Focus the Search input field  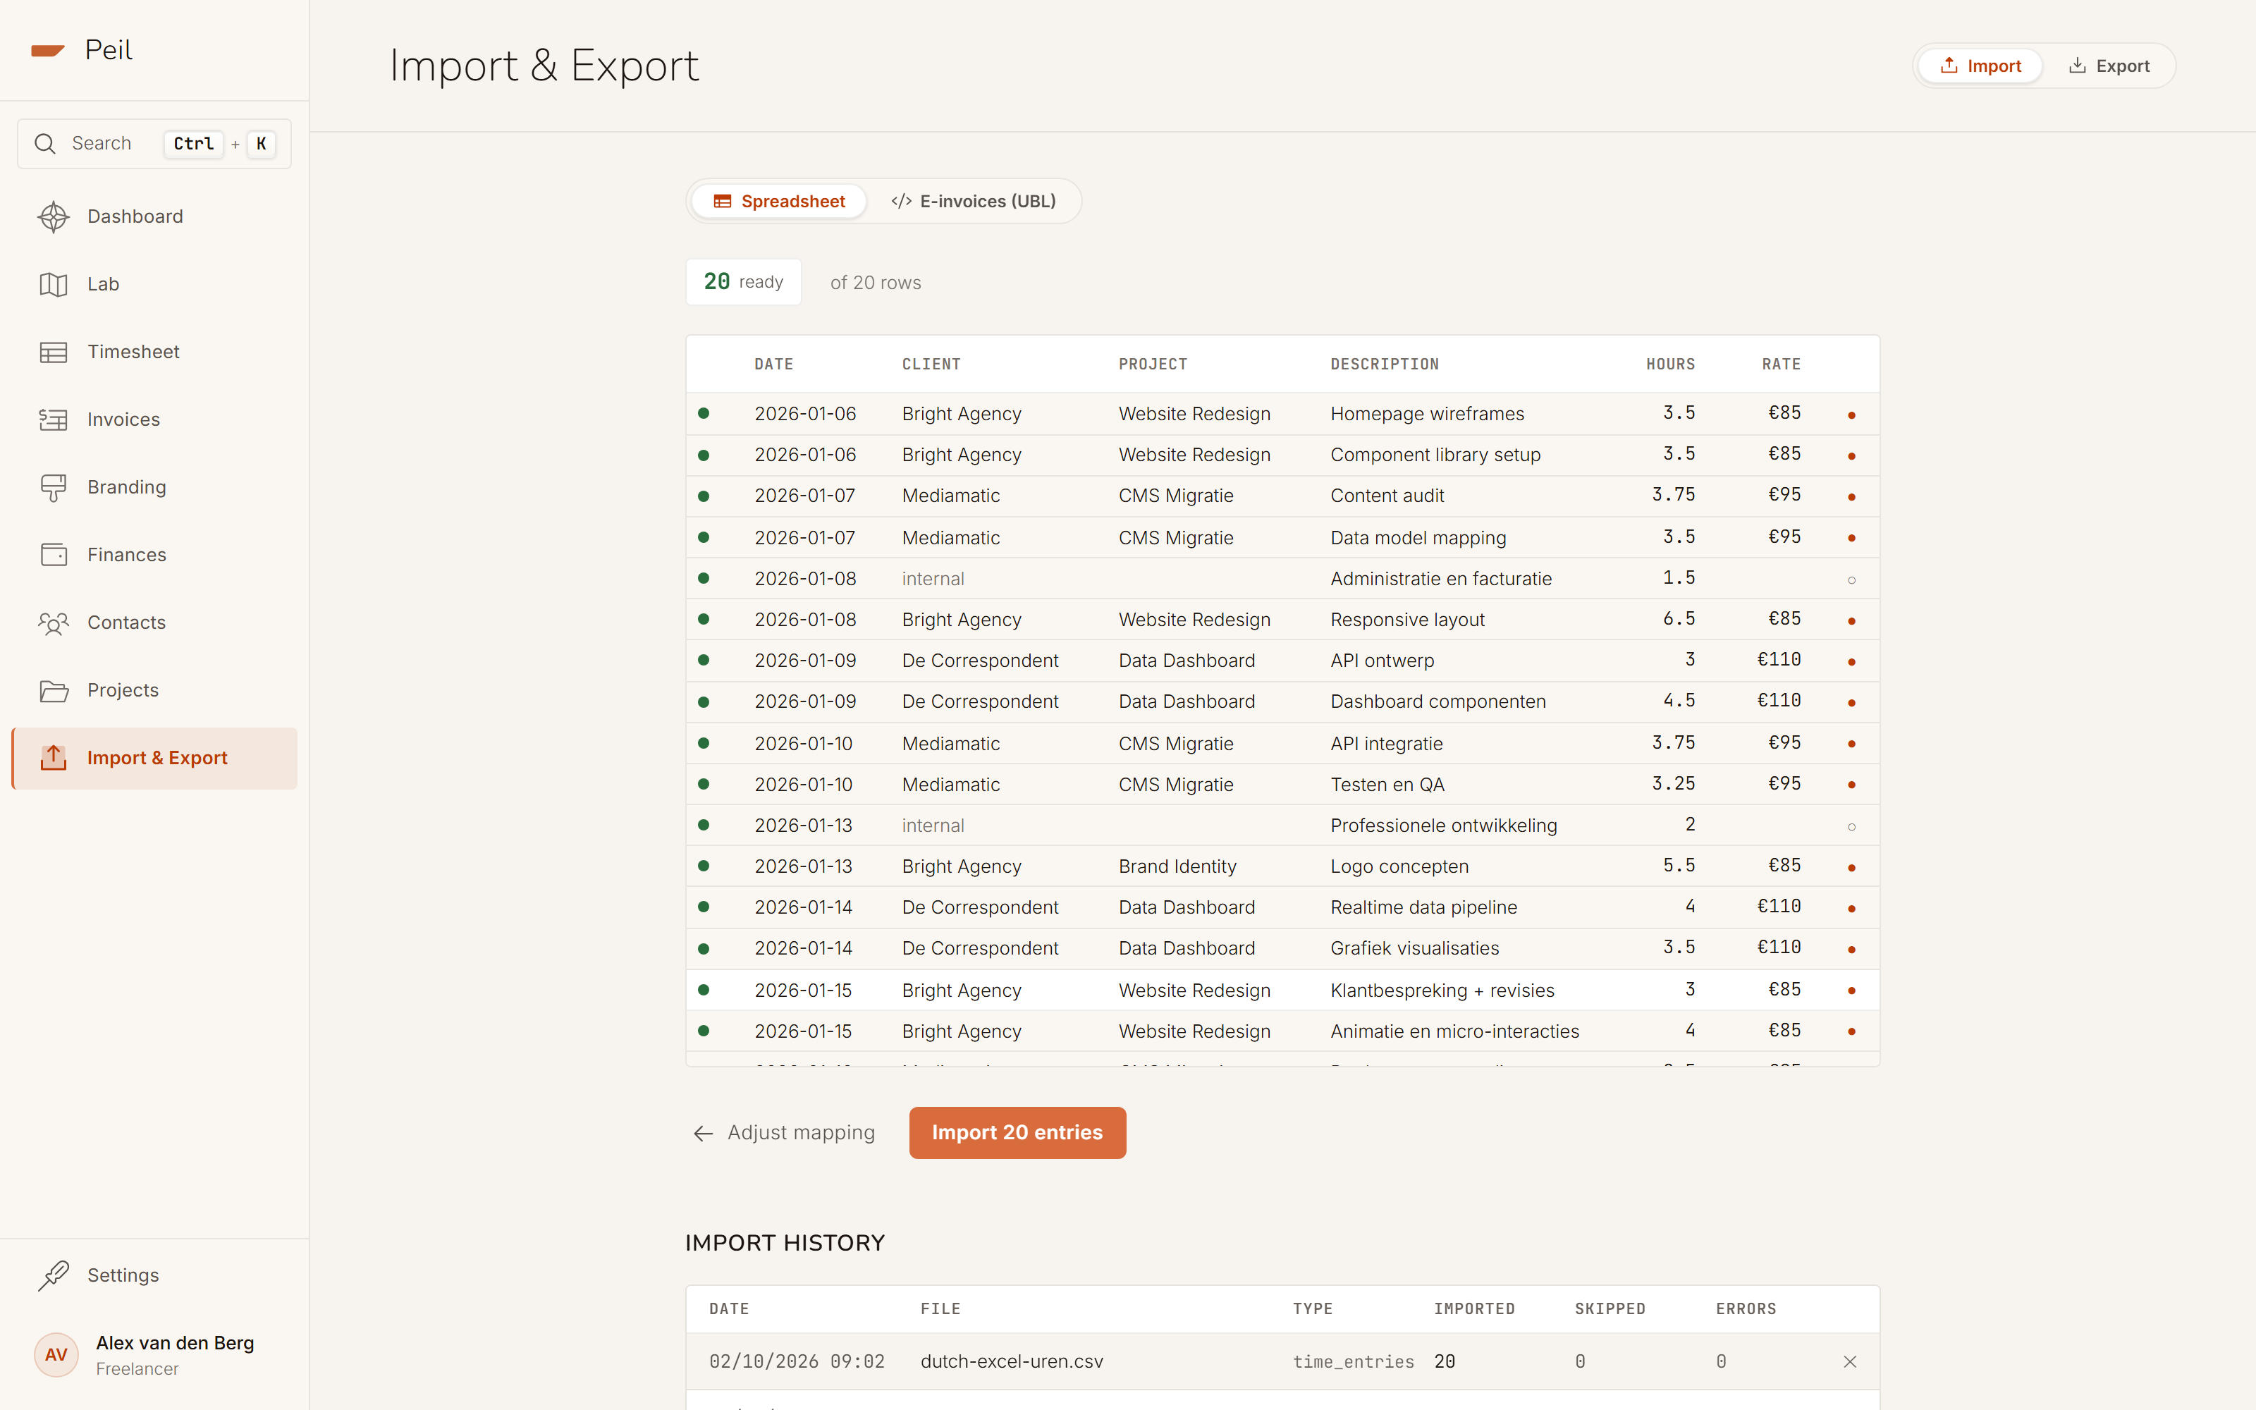(154, 144)
